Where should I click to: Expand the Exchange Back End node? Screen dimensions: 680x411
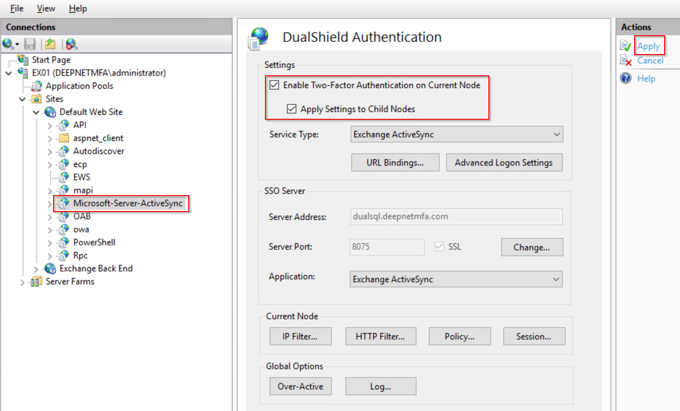(36, 269)
